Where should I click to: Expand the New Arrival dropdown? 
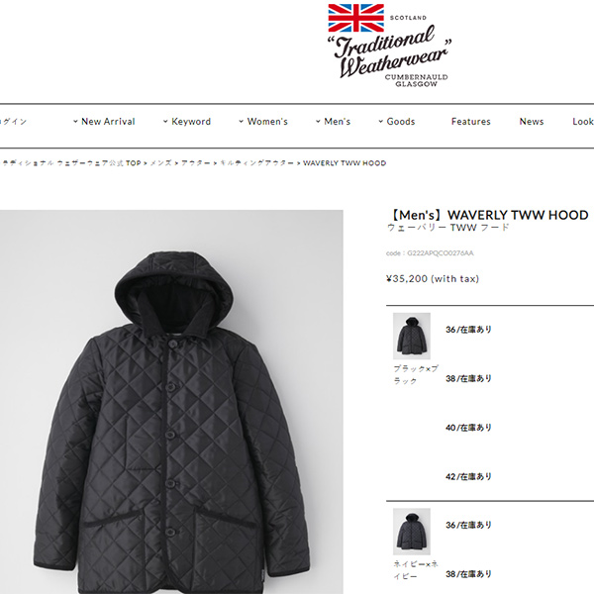pos(104,122)
